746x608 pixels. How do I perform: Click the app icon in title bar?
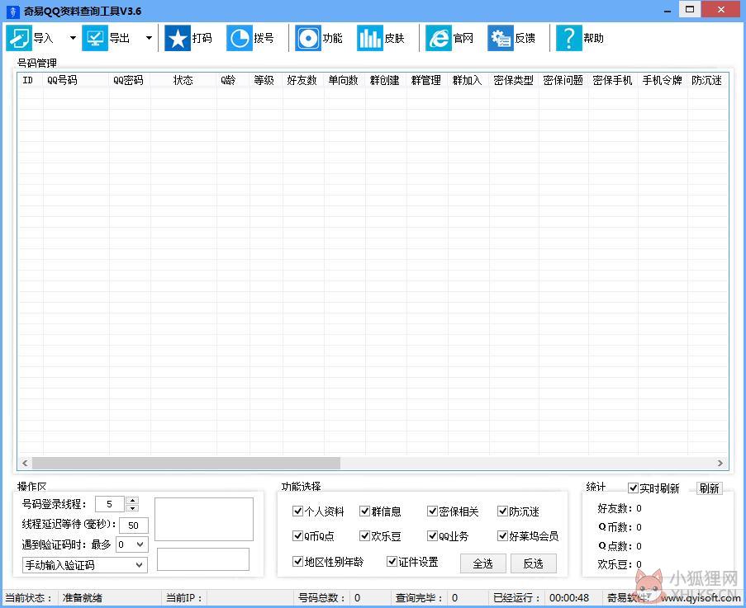pos(13,12)
